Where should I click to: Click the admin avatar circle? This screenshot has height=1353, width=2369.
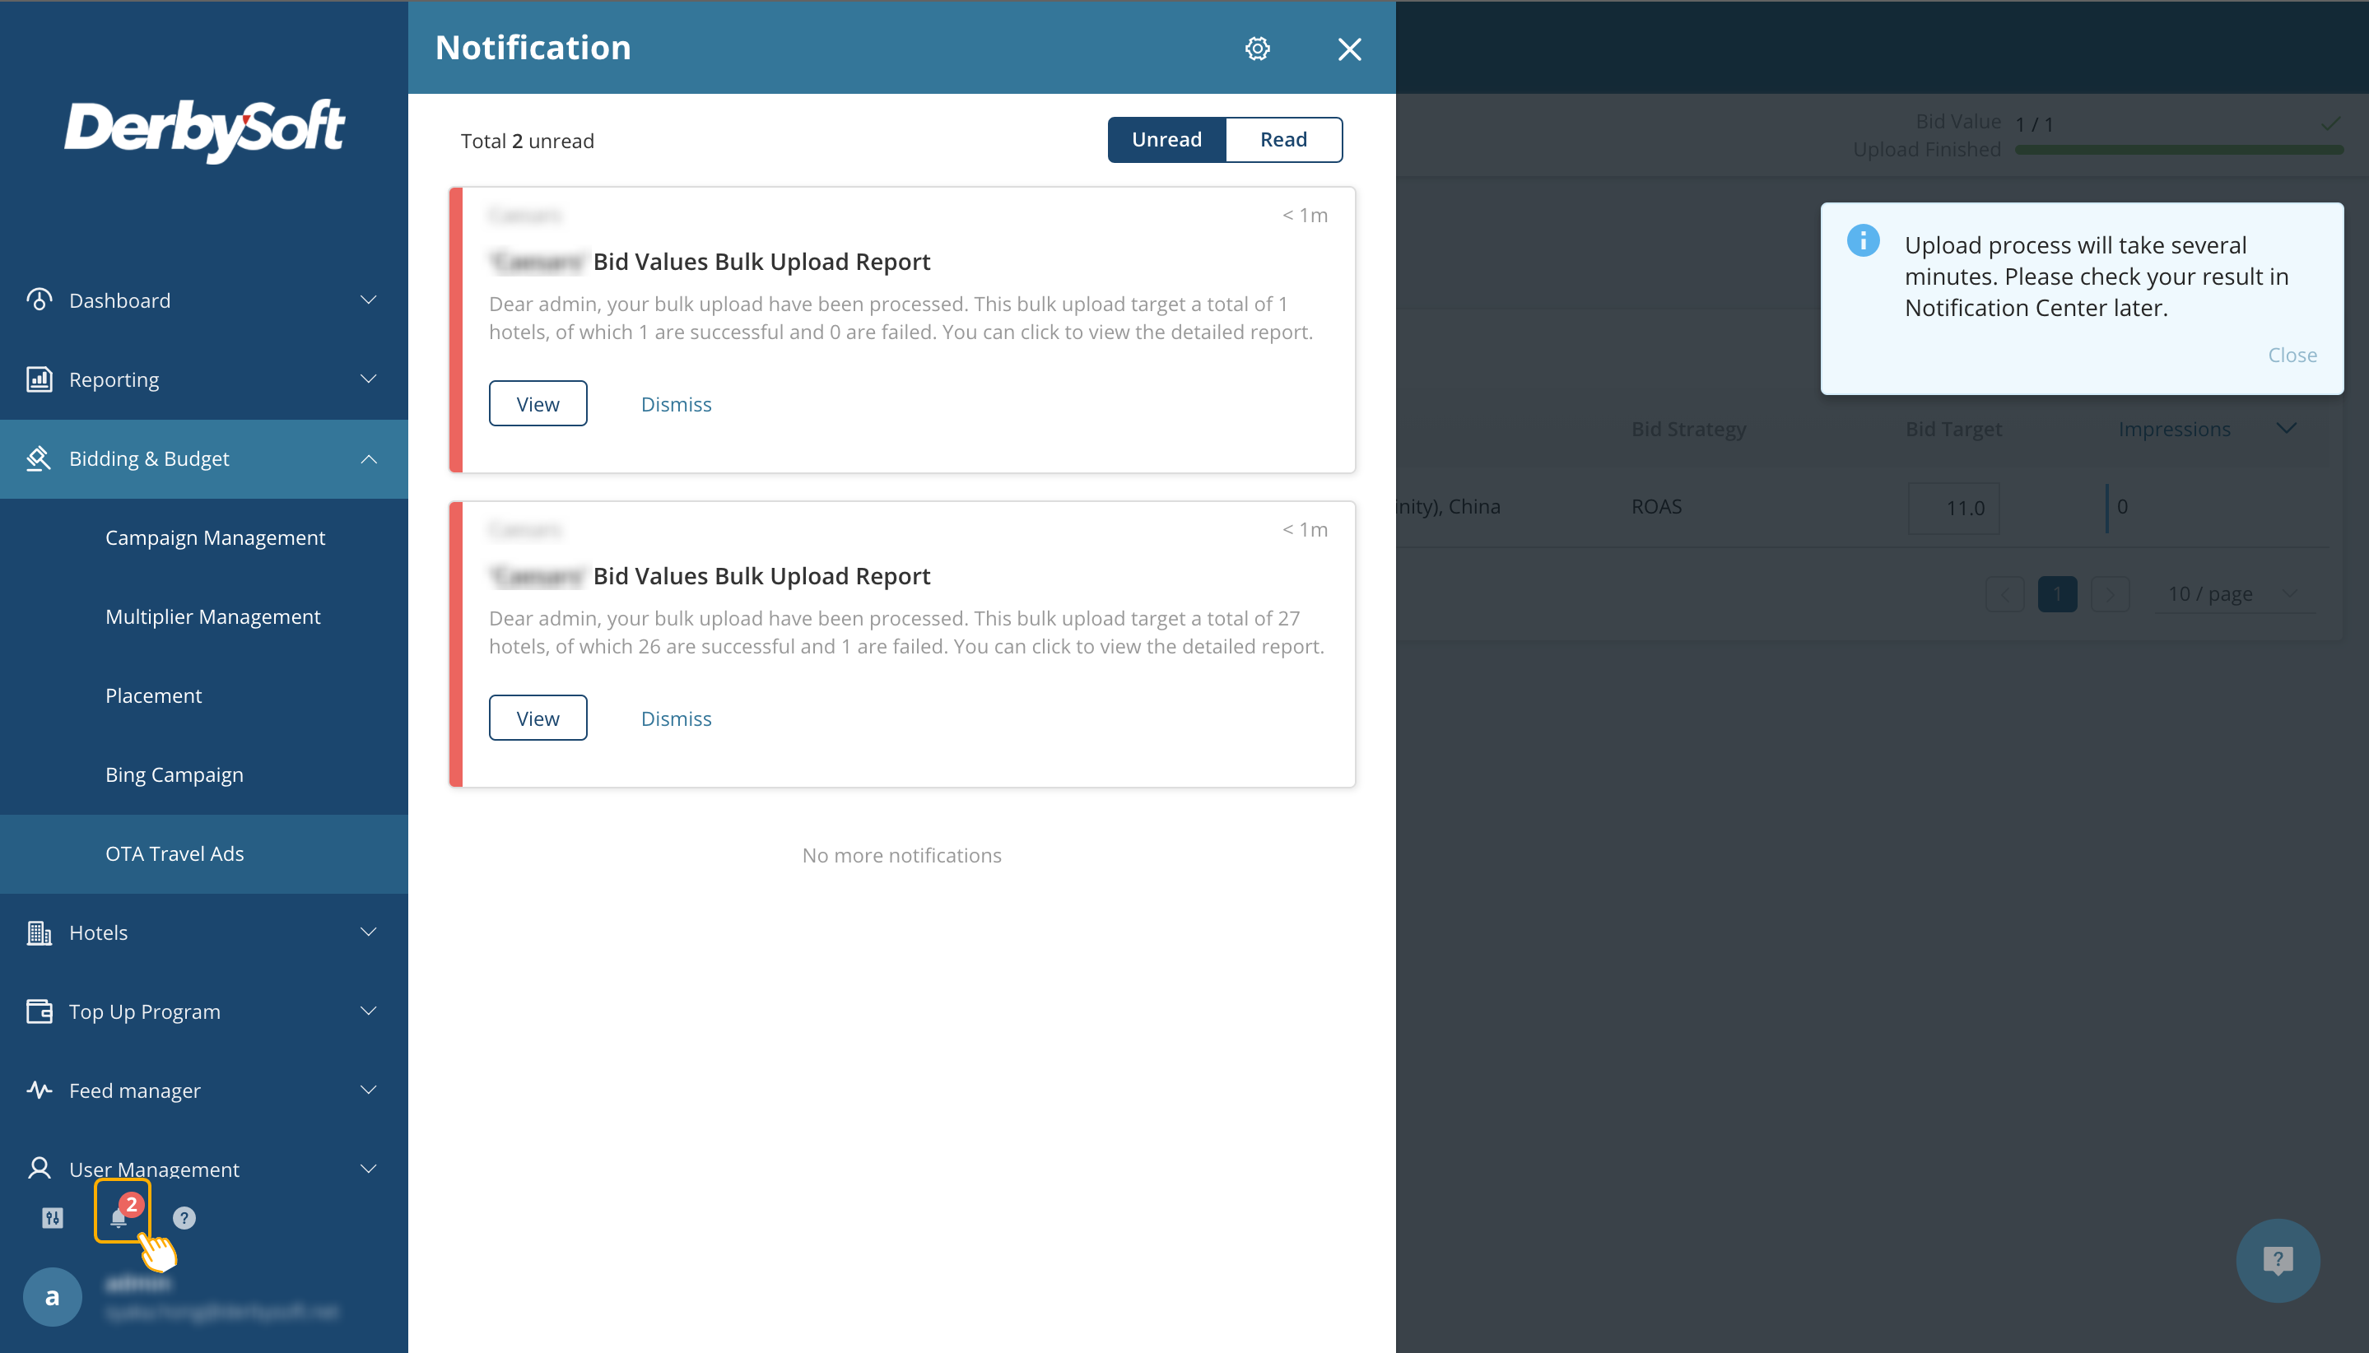coord(52,1296)
